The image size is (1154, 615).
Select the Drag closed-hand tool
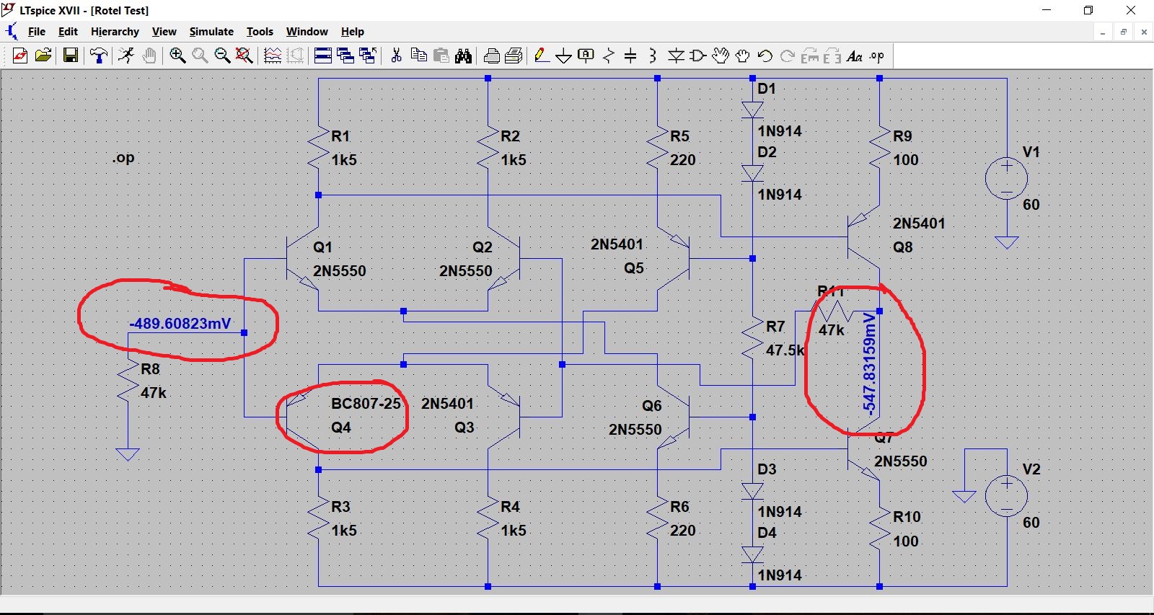click(x=743, y=56)
